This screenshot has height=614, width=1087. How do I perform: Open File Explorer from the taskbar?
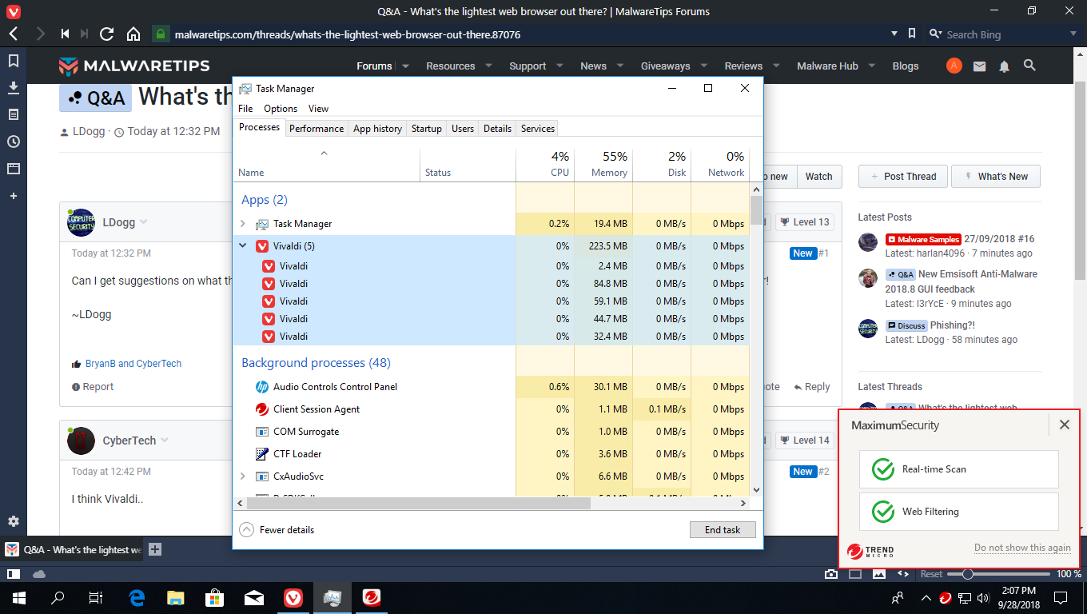[x=176, y=597]
